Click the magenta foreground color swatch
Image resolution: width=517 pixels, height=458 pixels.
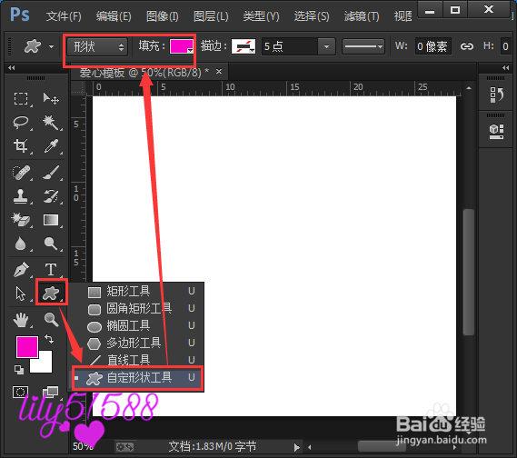[27, 347]
